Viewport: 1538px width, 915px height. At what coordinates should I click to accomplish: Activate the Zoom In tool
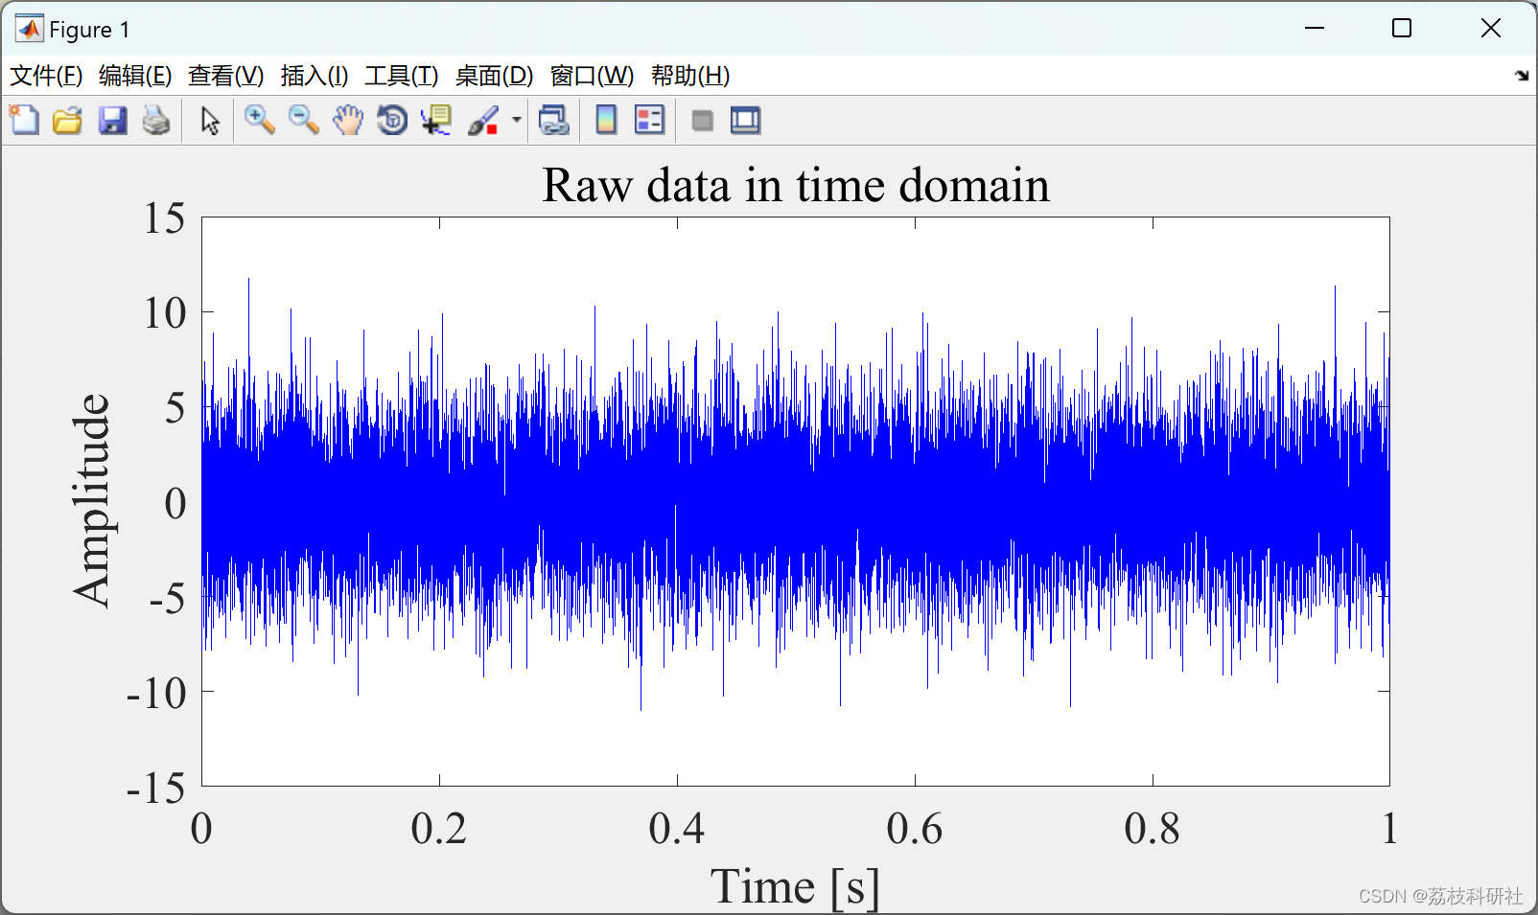point(259,121)
